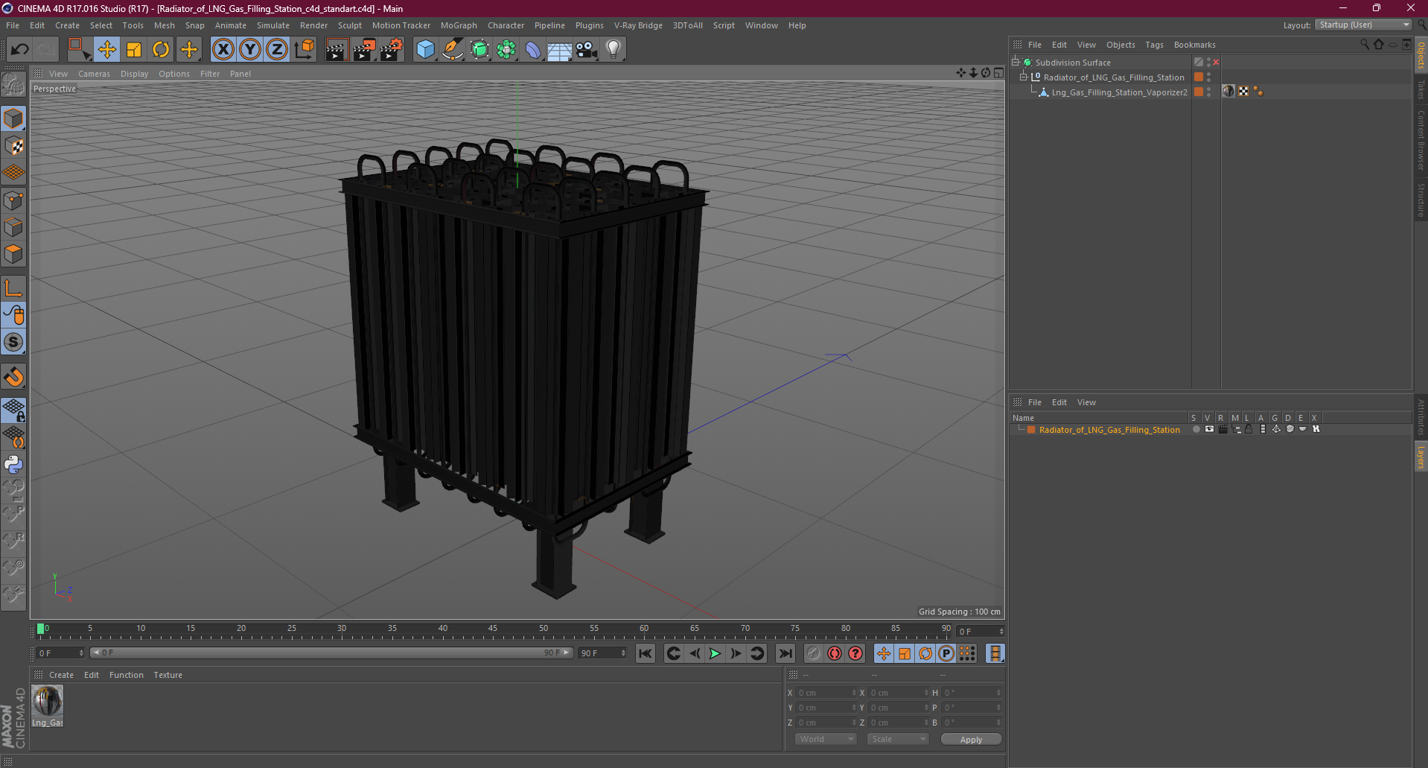Open the Layout dropdown

(1364, 25)
